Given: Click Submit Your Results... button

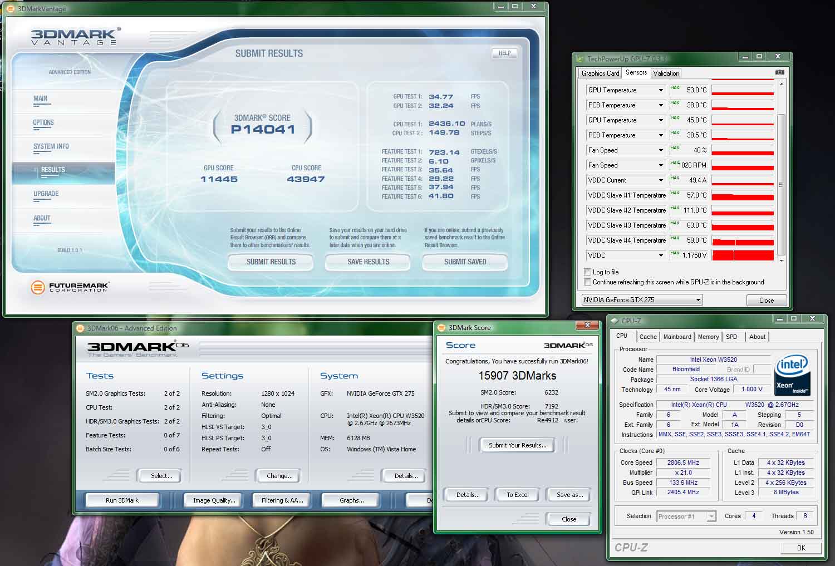Looking at the screenshot, I should pos(517,445).
